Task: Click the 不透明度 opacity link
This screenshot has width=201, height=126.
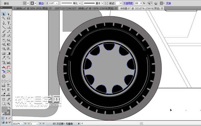Action: coord(128,3)
